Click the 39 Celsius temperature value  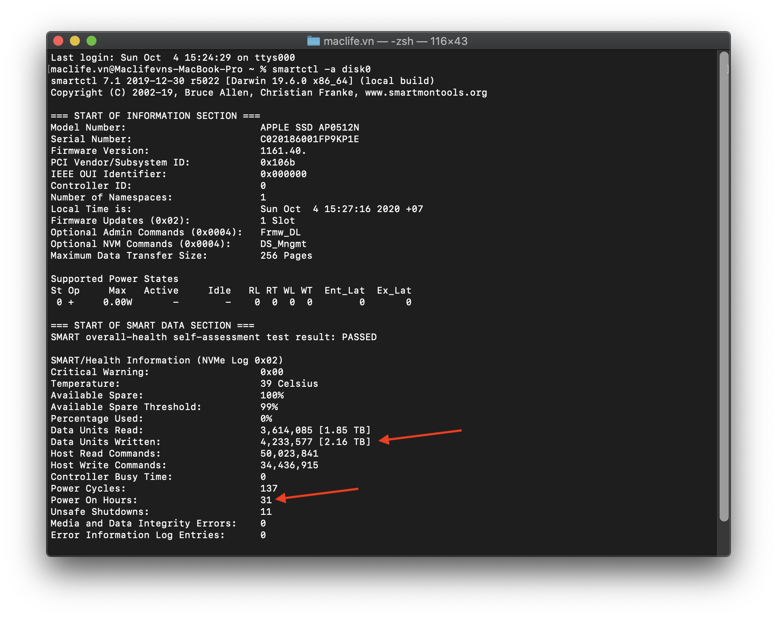coord(289,384)
